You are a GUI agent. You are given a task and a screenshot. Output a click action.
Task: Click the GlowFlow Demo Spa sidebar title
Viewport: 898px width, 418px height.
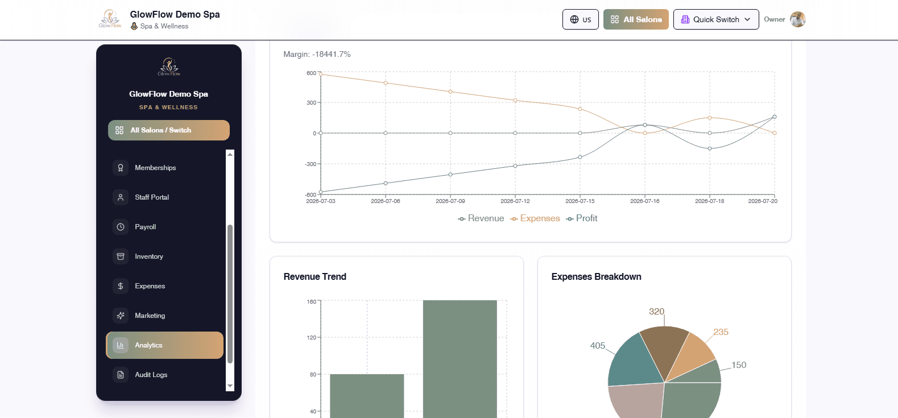point(168,94)
